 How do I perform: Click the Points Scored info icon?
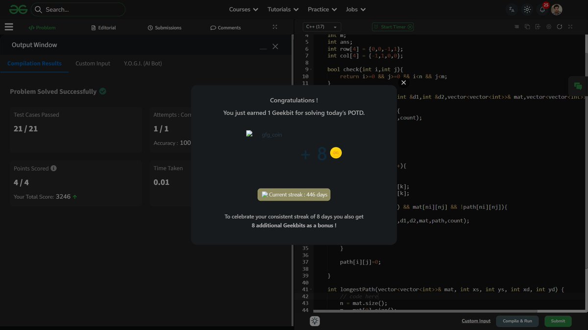tap(54, 168)
